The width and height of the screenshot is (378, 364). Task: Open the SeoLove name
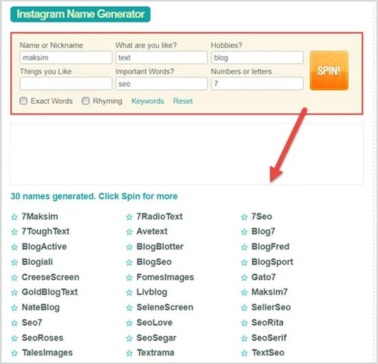[155, 323]
